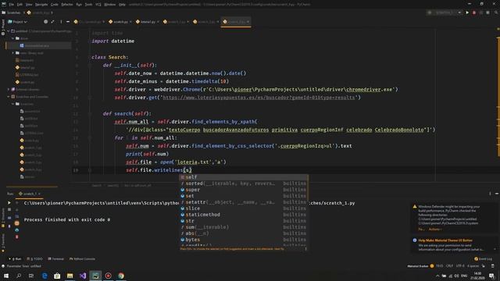Image resolution: width=500 pixels, height=281 pixels.
Task: Open the File menu
Action: tap(12, 5)
